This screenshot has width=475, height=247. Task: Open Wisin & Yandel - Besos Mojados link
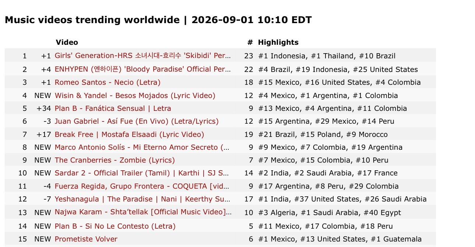135,95
